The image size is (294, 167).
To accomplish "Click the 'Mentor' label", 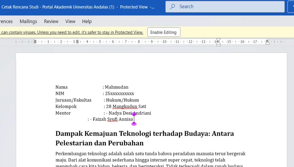I will [x=63, y=113].
